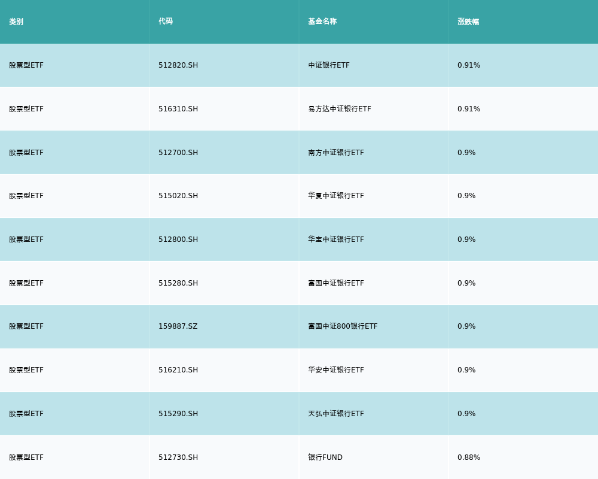Click the 涨跌幅 column header
This screenshot has height=479, width=598.
468,22
